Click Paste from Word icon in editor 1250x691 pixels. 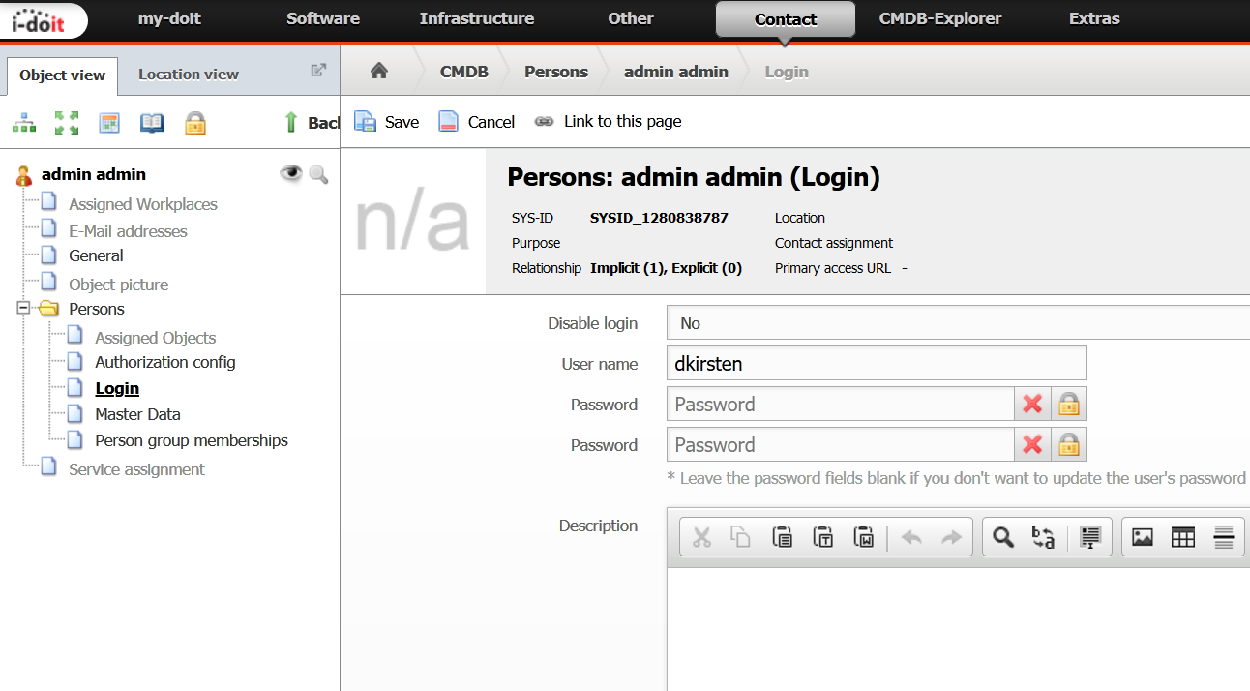(864, 537)
